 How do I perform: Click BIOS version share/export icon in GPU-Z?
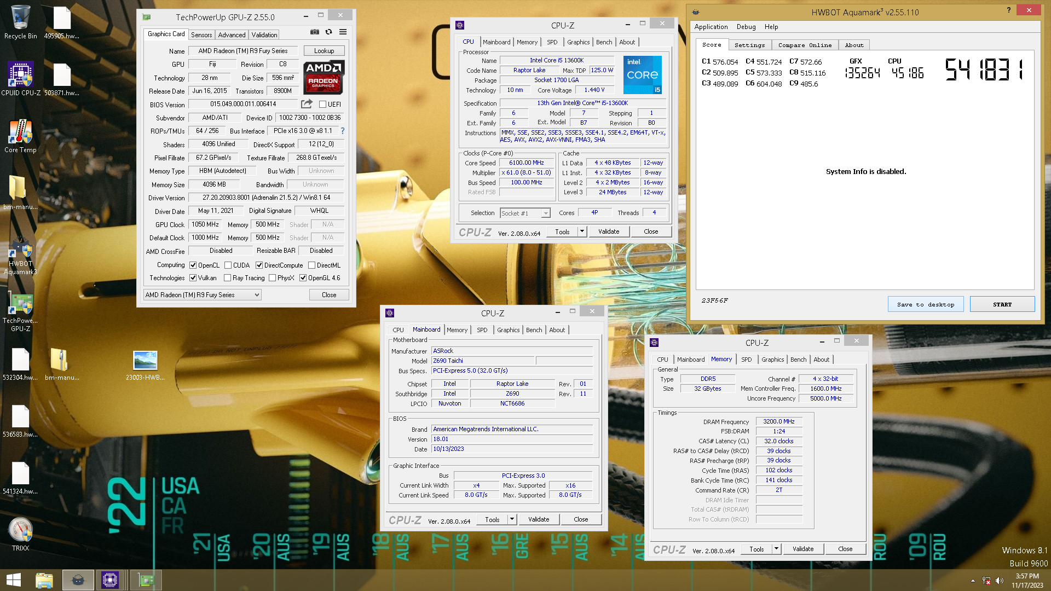tap(307, 103)
